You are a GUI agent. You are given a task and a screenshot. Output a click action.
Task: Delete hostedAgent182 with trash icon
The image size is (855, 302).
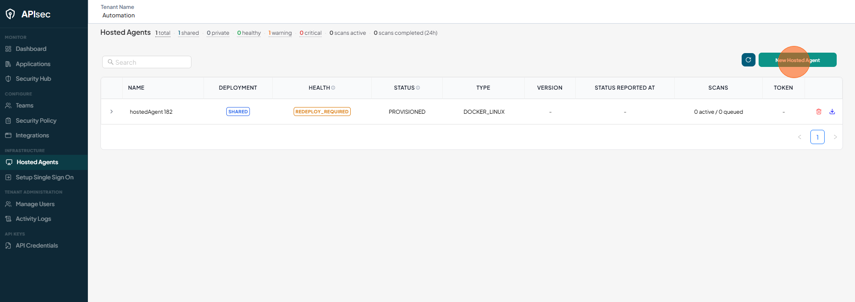click(x=819, y=112)
